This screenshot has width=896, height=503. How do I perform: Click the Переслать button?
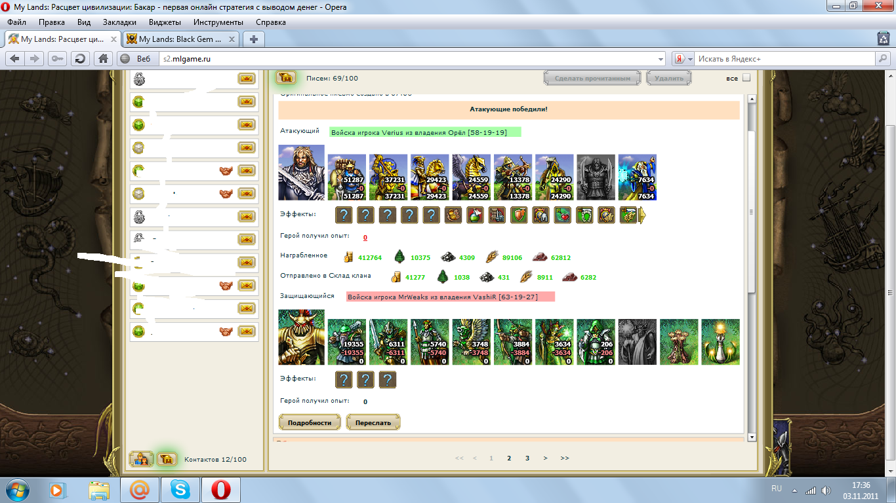tap(373, 422)
